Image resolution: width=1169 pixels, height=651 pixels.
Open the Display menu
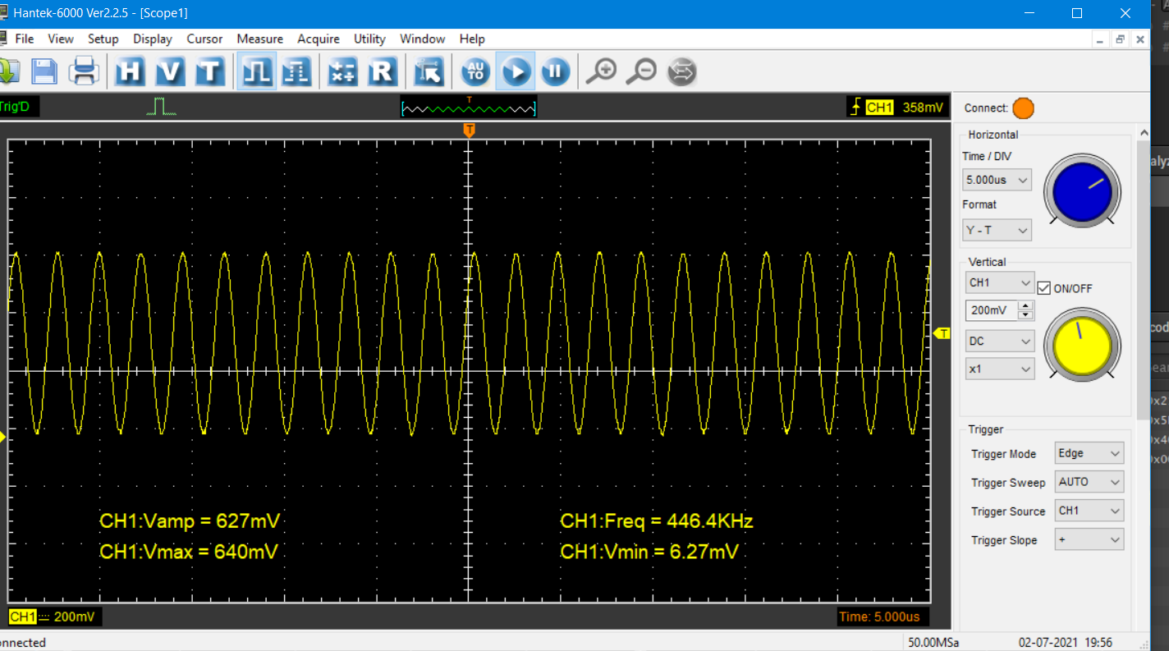[x=153, y=39]
